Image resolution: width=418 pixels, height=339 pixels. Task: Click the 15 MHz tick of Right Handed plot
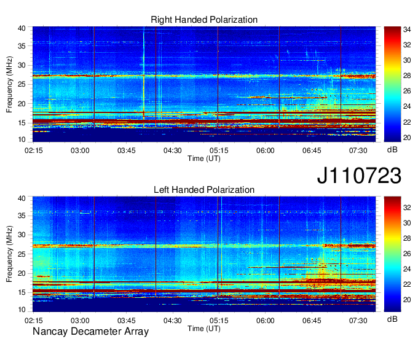pyautogui.click(x=22, y=123)
